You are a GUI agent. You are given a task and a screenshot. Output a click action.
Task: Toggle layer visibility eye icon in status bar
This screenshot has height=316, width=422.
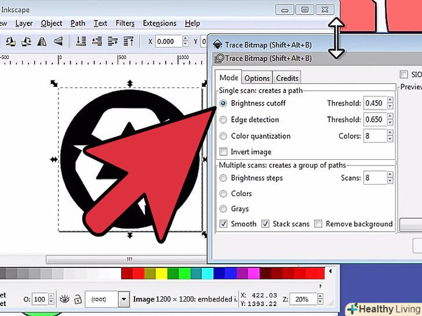click(x=64, y=299)
